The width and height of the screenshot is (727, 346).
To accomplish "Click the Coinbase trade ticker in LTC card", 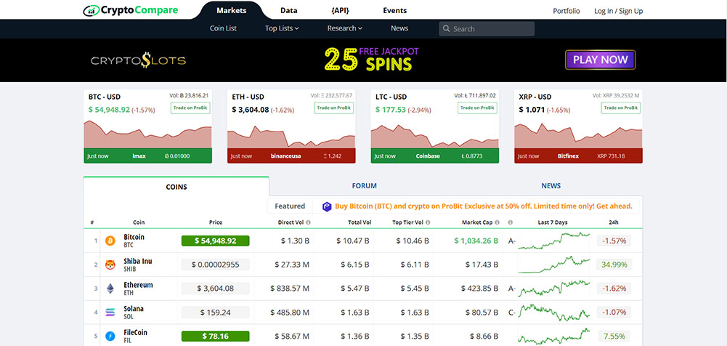I will (x=435, y=156).
